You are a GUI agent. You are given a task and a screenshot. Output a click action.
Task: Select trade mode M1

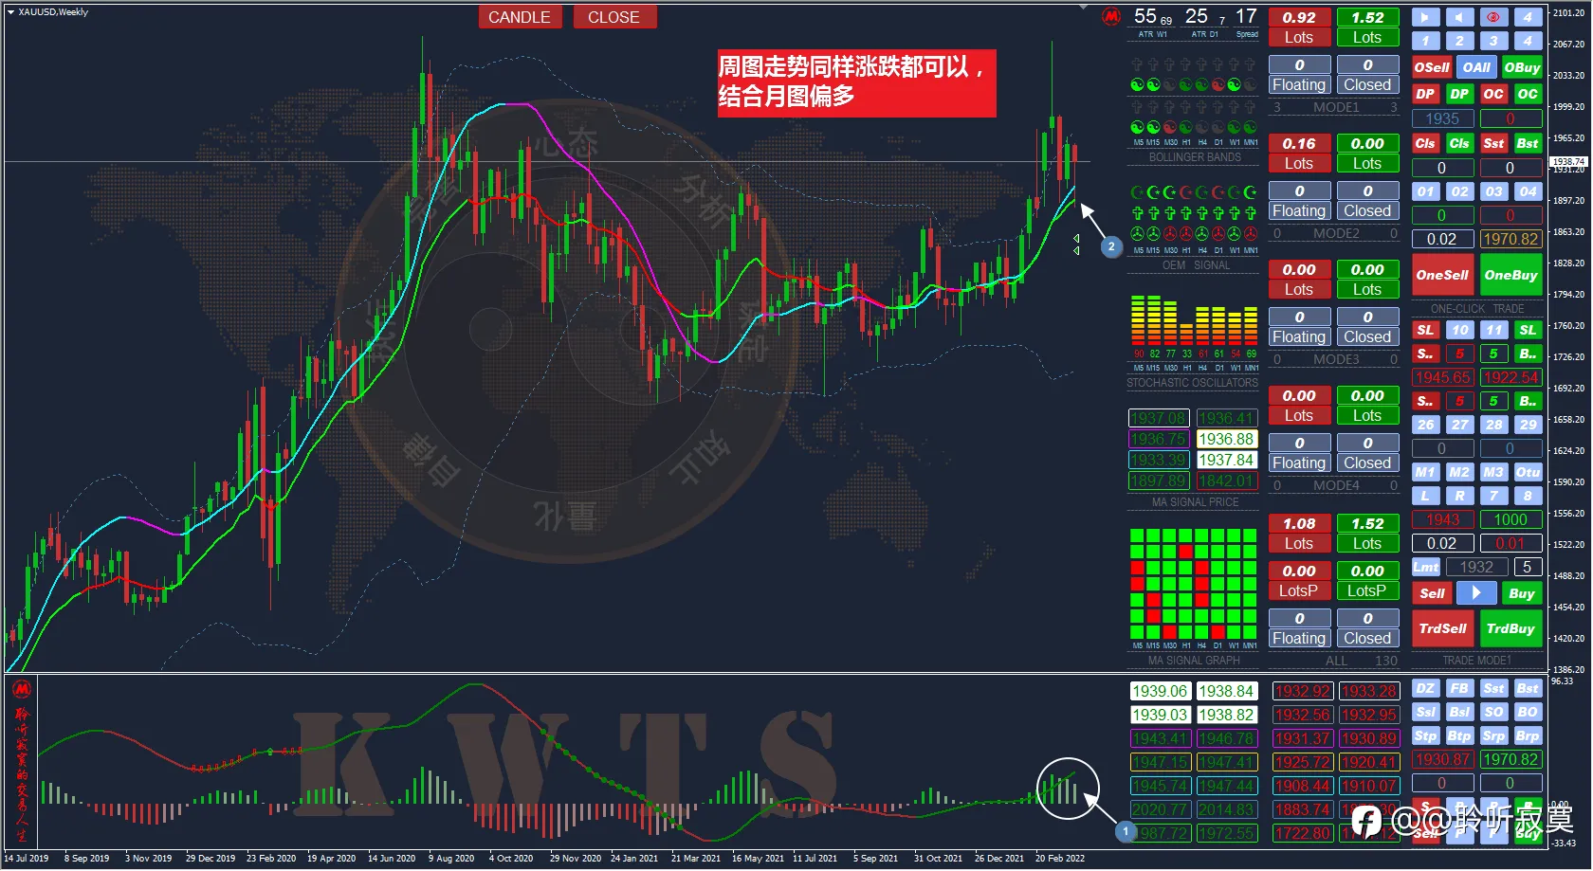pos(1425,472)
